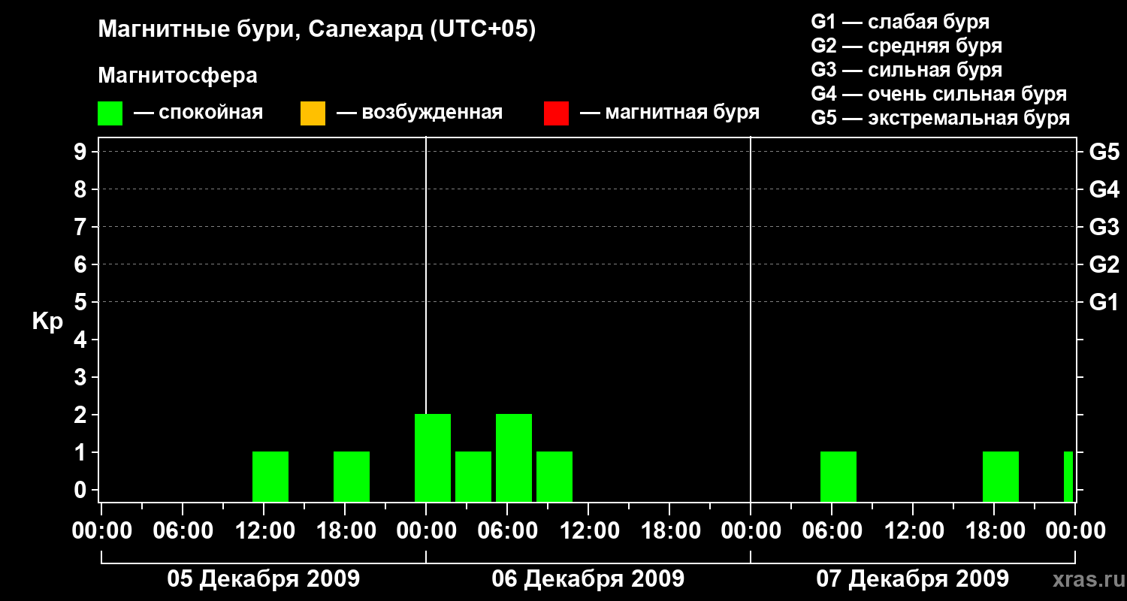Image resolution: width=1127 pixels, height=601 pixels.
Task: Click the right-axis «G2» storm level label
Action: pos(1104,264)
